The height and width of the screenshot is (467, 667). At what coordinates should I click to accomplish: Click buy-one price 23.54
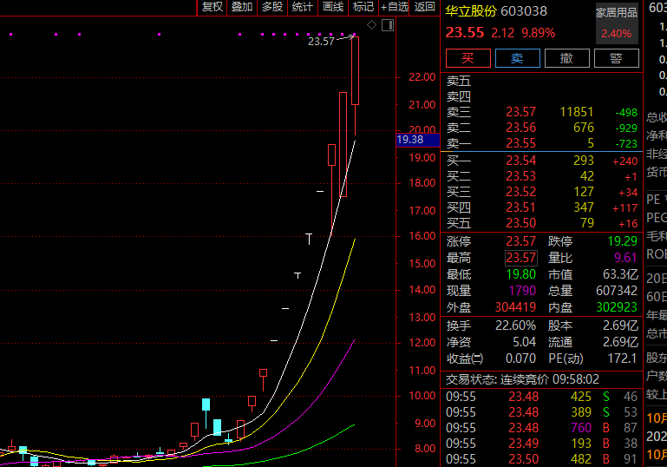coord(520,161)
